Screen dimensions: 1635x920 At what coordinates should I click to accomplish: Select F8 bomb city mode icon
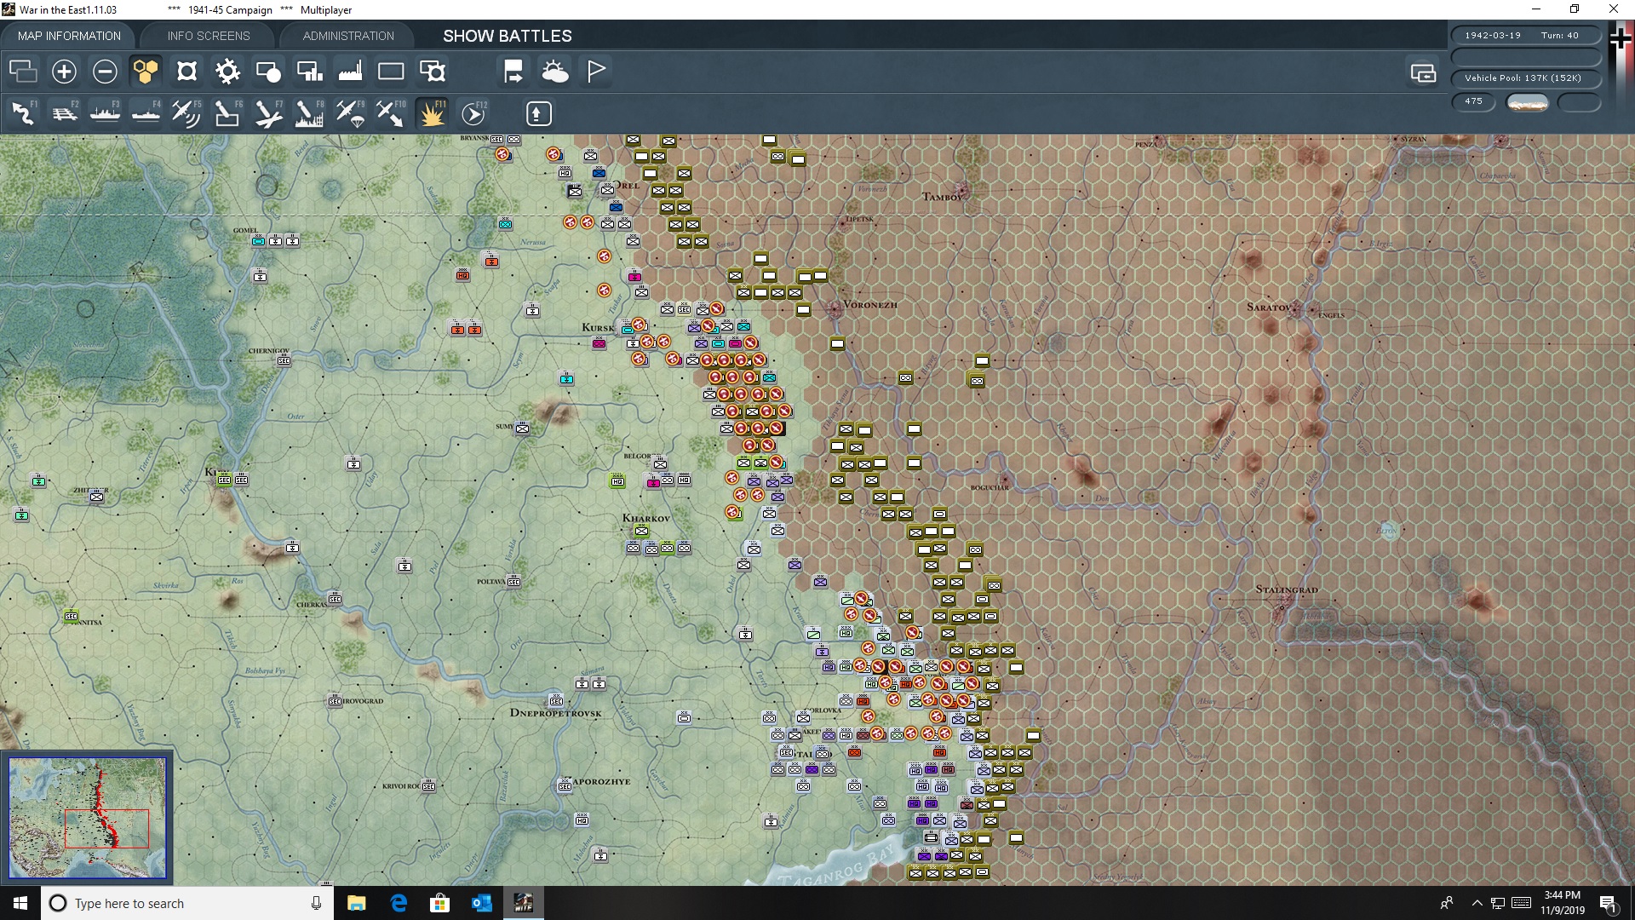(x=309, y=113)
